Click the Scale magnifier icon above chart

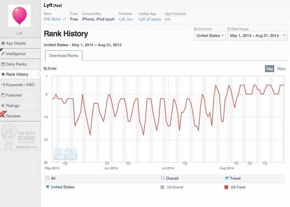coord(45,68)
